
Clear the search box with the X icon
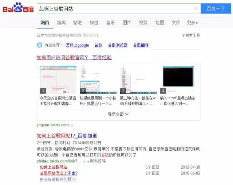point(196,9)
